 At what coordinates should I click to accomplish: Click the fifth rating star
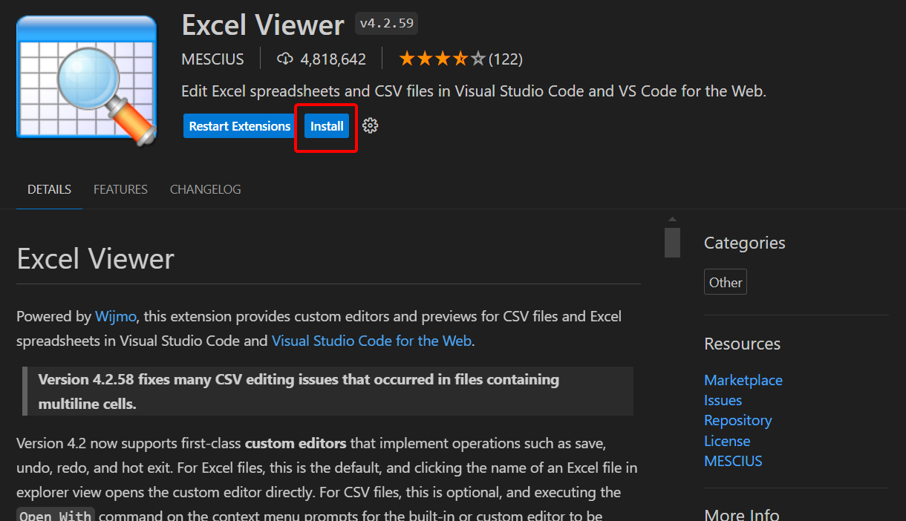click(478, 57)
